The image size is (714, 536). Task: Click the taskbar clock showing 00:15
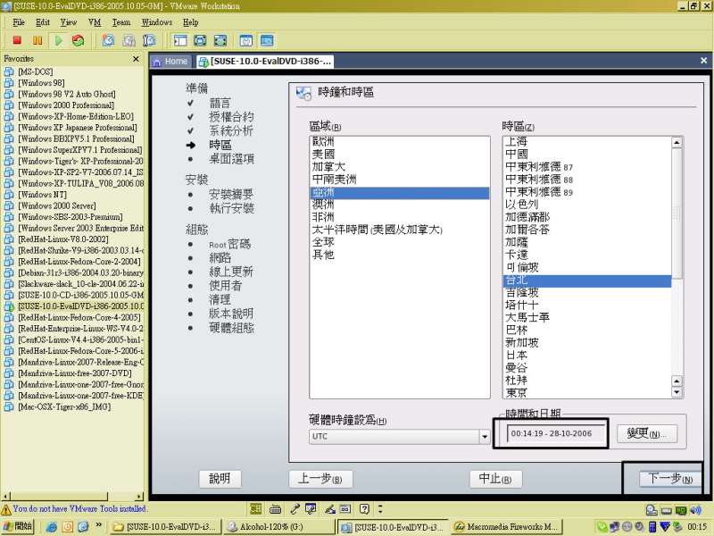(697, 527)
